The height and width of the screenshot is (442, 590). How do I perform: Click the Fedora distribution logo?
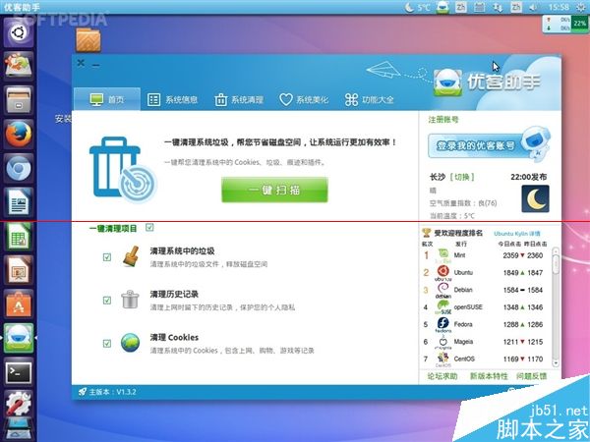[443, 324]
